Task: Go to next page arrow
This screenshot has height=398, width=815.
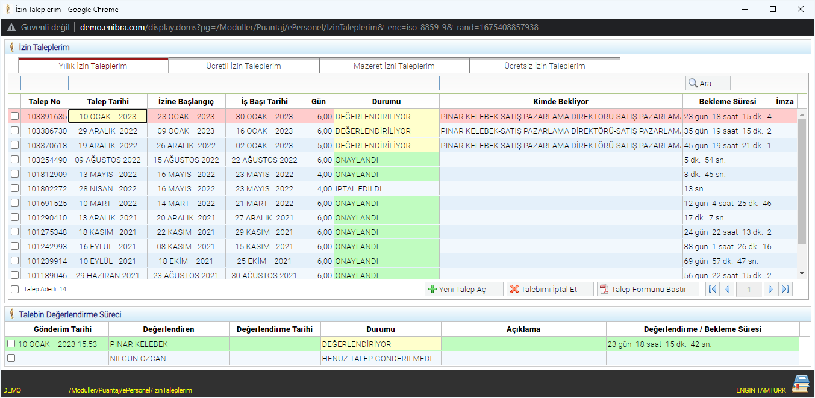Action: tap(770, 290)
